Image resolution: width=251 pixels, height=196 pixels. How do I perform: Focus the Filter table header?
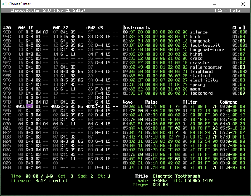click(190, 102)
